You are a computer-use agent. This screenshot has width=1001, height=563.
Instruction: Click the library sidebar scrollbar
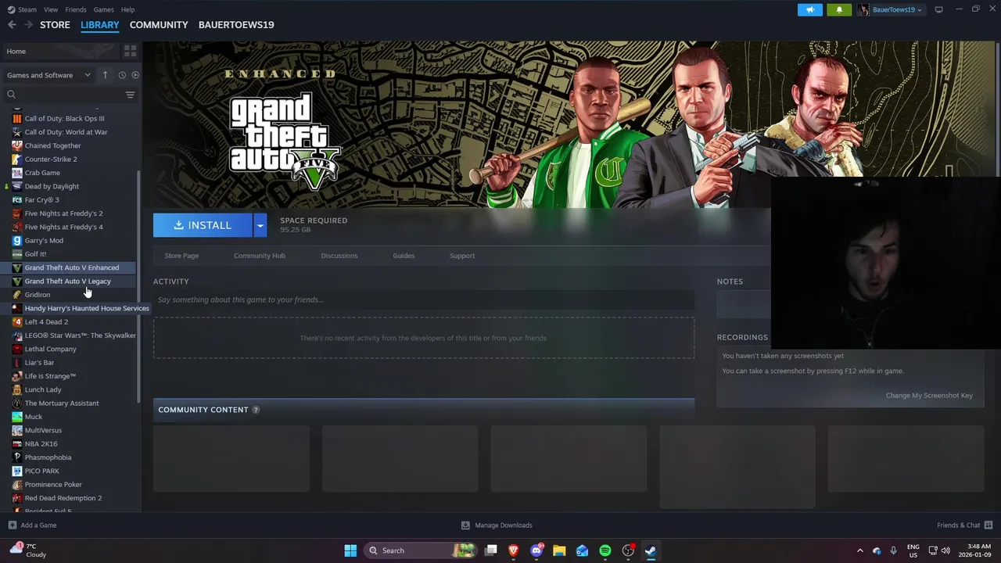[x=139, y=288]
